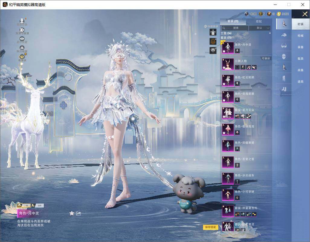Click the emulator logo in title bar
The height and width of the screenshot is (242, 310).
5,5
